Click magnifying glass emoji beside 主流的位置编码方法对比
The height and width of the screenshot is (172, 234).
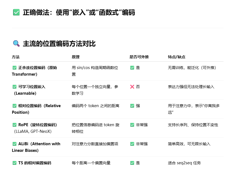(16, 44)
